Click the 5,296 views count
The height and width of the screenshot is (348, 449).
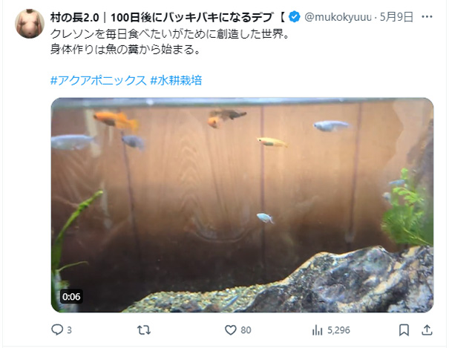coord(338,330)
